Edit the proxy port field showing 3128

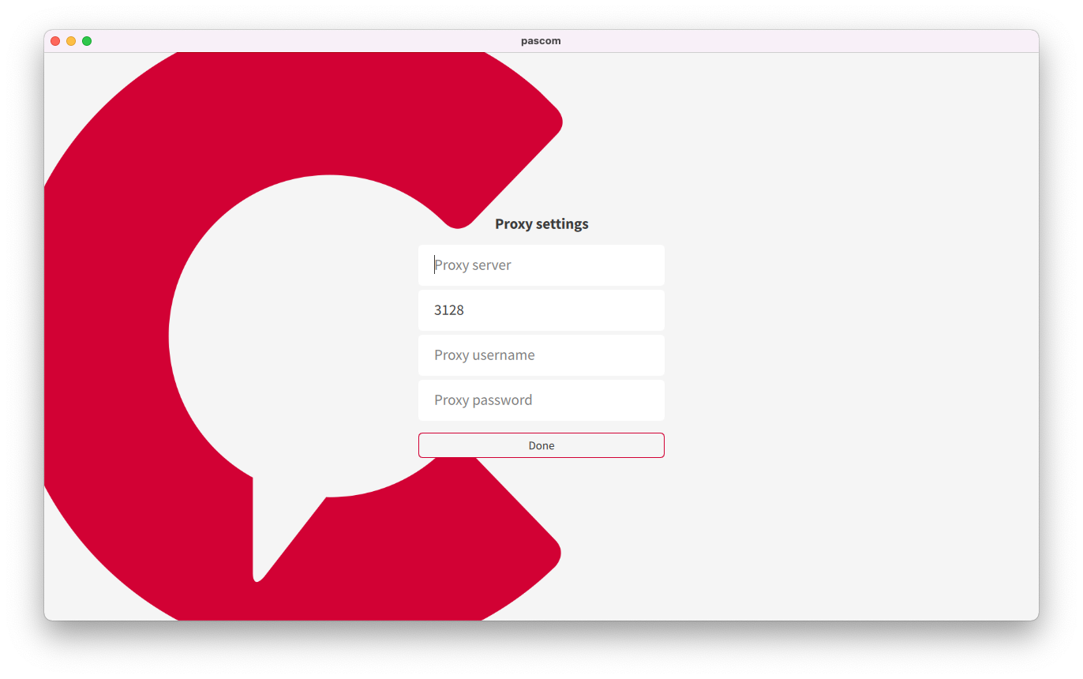pyautogui.click(x=541, y=310)
